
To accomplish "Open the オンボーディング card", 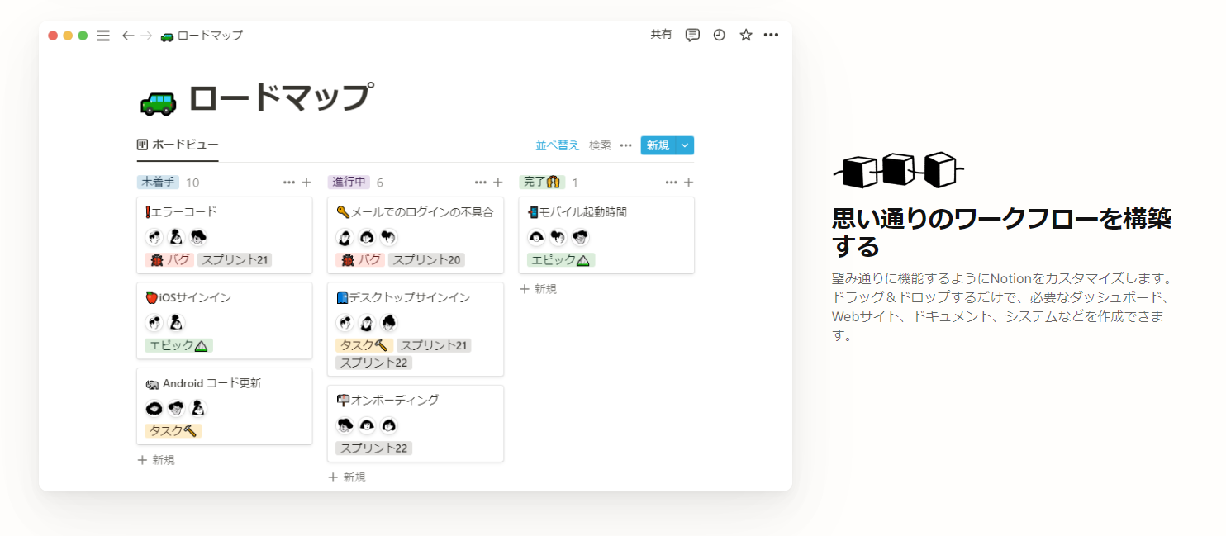I will 416,424.
